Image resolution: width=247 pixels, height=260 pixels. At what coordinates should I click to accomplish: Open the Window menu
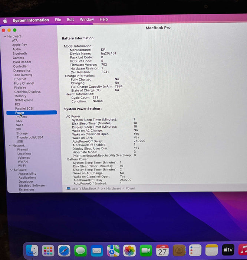(x=87, y=19)
